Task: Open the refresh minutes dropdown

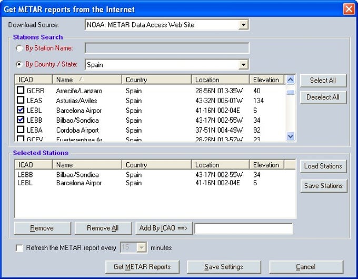Action: 142,247
